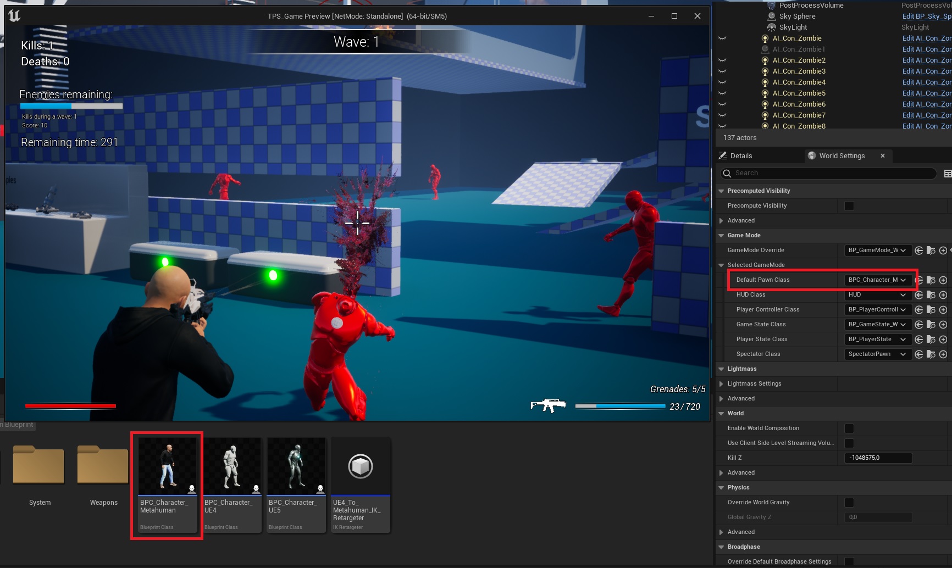Tick Override World Gravity checkbox

pos(849,503)
